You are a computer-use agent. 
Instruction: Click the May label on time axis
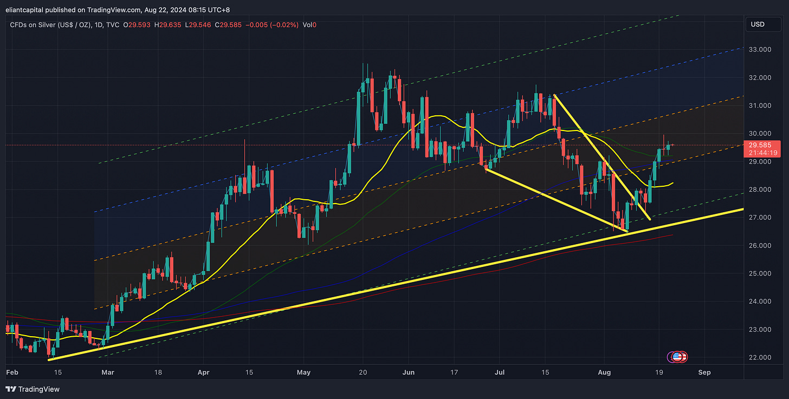pyautogui.click(x=304, y=372)
